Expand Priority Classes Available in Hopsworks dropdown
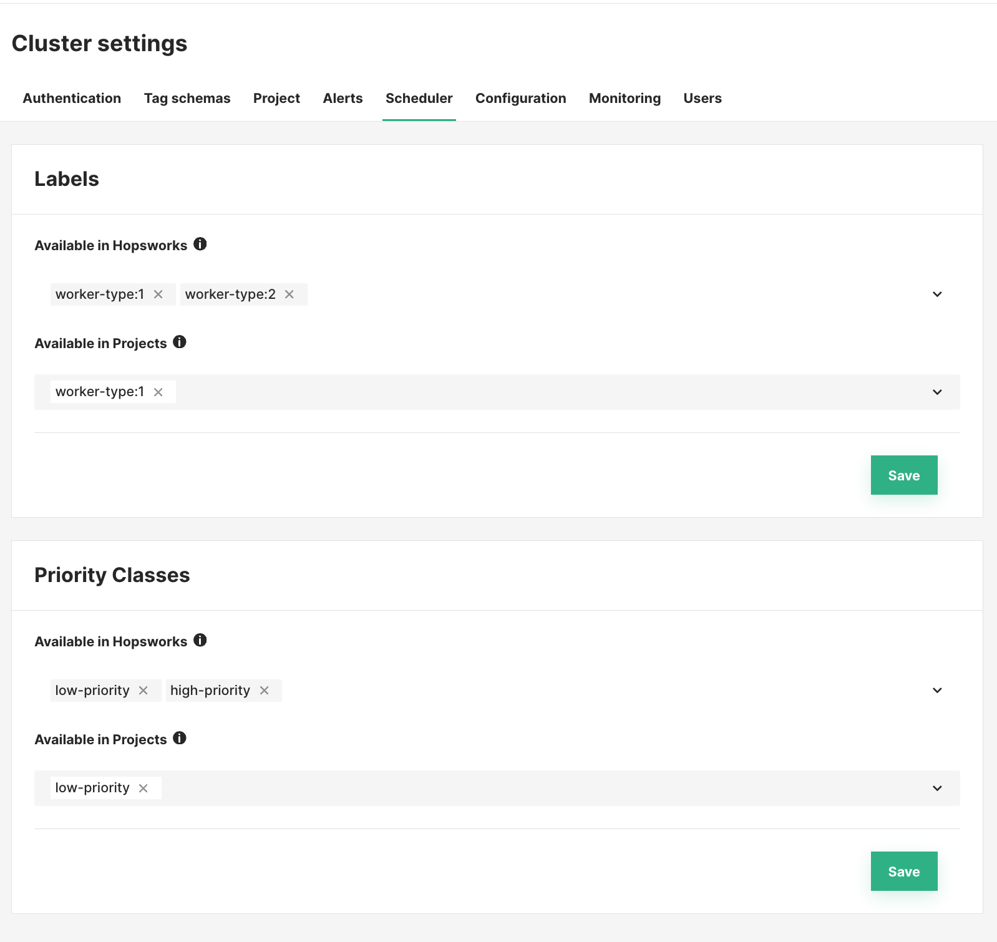Viewport: 997px width, 942px height. tap(937, 691)
